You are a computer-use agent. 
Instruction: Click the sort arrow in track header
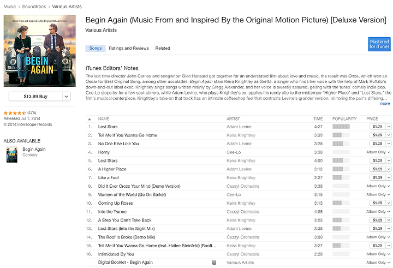point(90,119)
